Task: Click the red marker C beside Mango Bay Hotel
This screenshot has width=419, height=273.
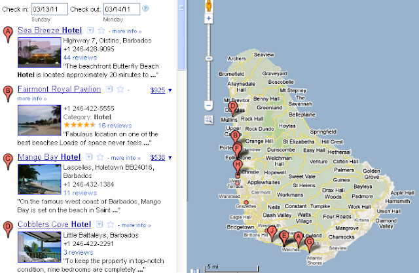Action: (x=8, y=161)
